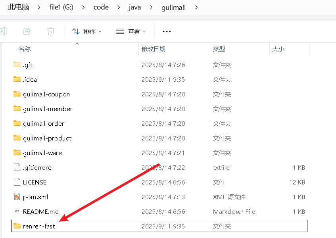Select the .git file name
The image size is (336, 238).
tap(28, 65)
